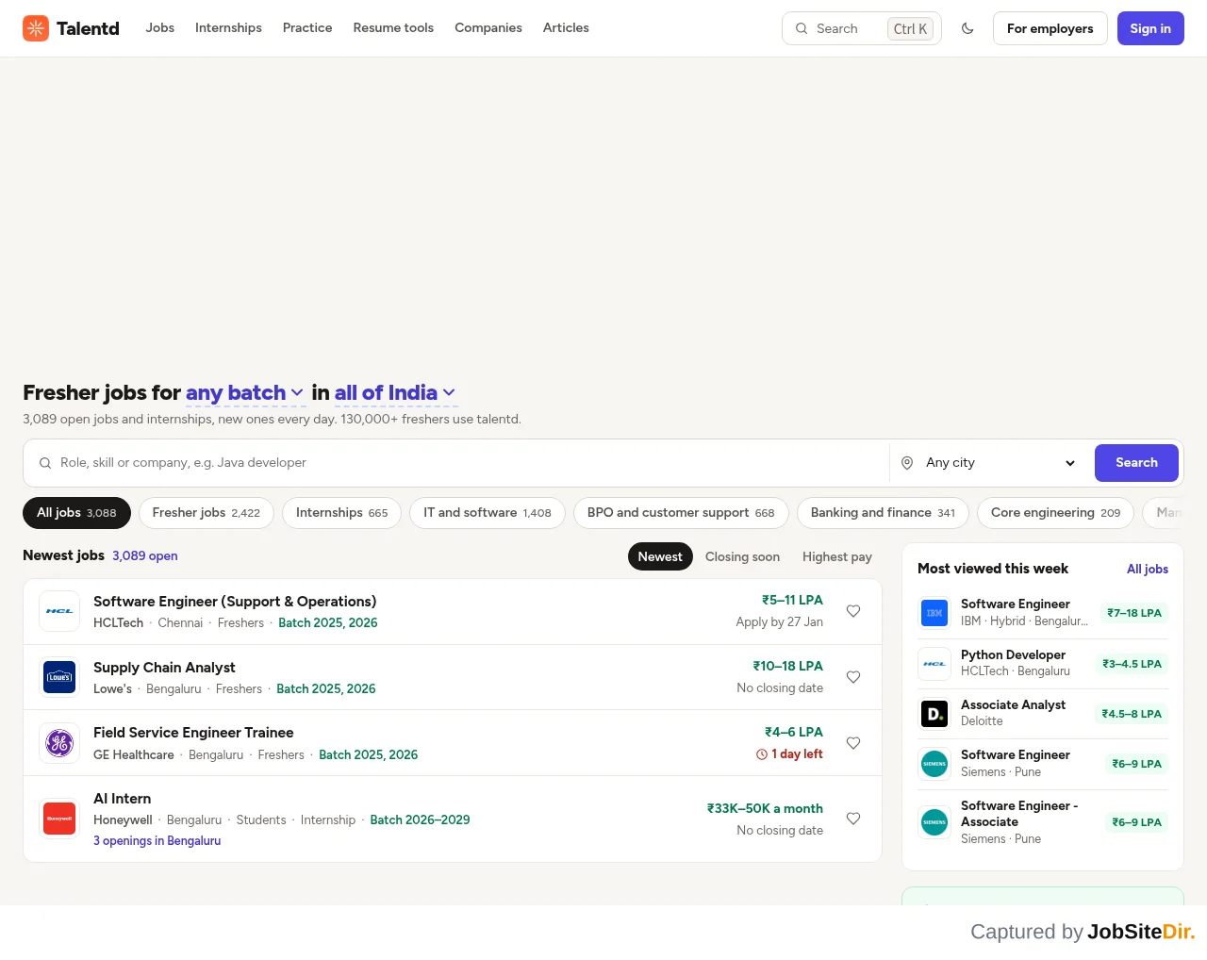Image resolution: width=1207 pixels, height=960 pixels.
Task: Select the Core engineering filter
Action: point(1056,513)
